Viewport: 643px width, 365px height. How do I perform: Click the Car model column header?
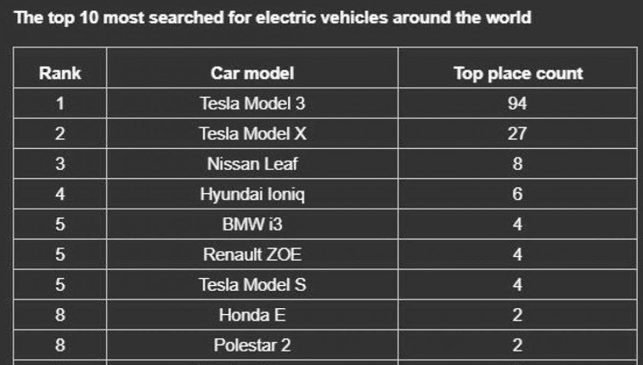252,73
